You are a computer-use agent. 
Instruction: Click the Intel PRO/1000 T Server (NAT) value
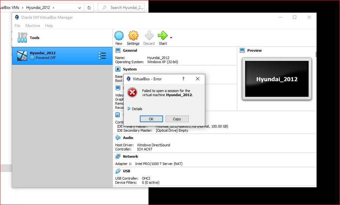(x=159, y=164)
